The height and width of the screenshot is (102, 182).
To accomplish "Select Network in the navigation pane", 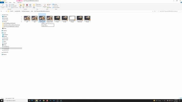I will coord(5,54).
